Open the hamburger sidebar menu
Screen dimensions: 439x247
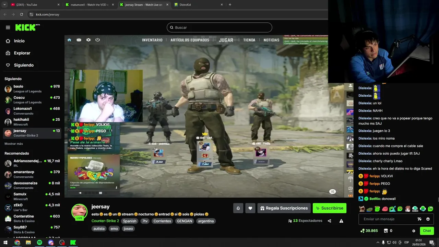pos(8,27)
